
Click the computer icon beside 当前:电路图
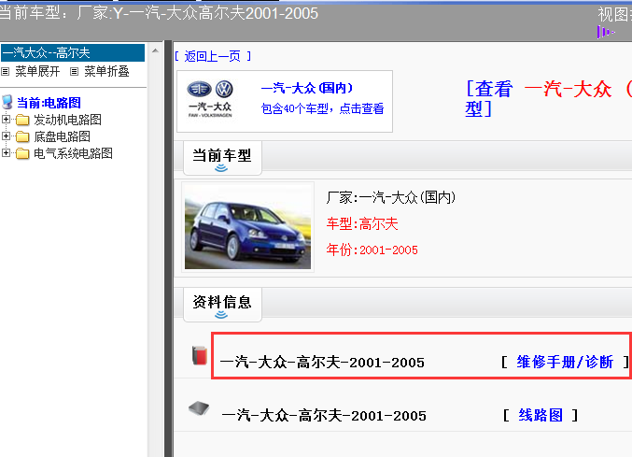point(7,103)
